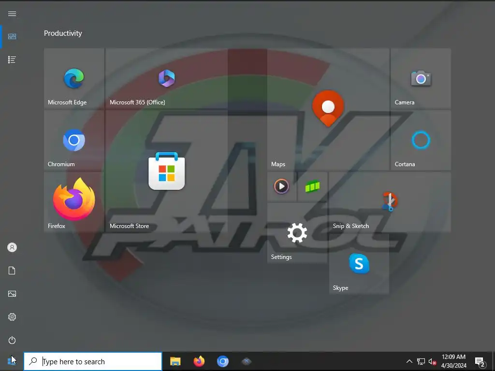Open the Settings gear tile
Image resolution: width=495 pixels, height=371 pixels.
[x=297, y=233]
